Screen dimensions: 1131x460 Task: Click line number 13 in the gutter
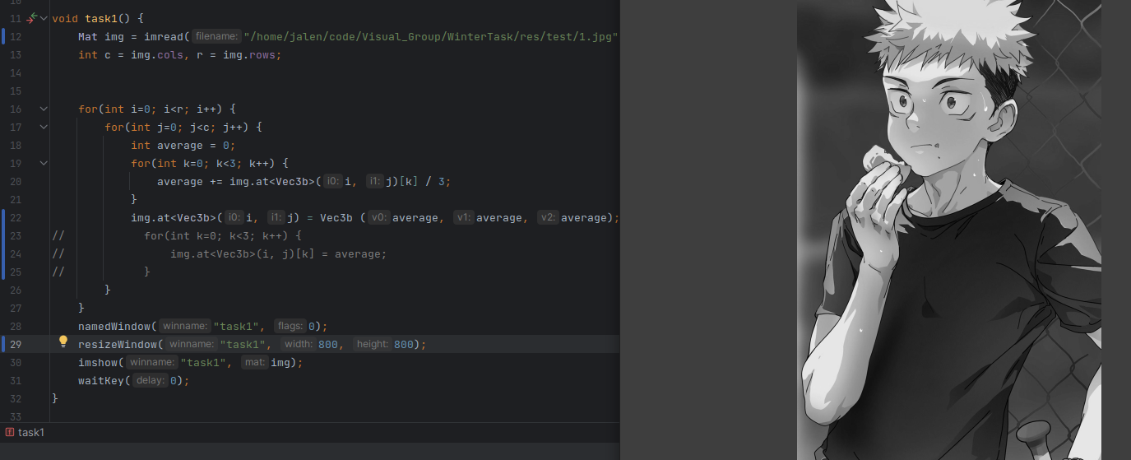coord(16,54)
